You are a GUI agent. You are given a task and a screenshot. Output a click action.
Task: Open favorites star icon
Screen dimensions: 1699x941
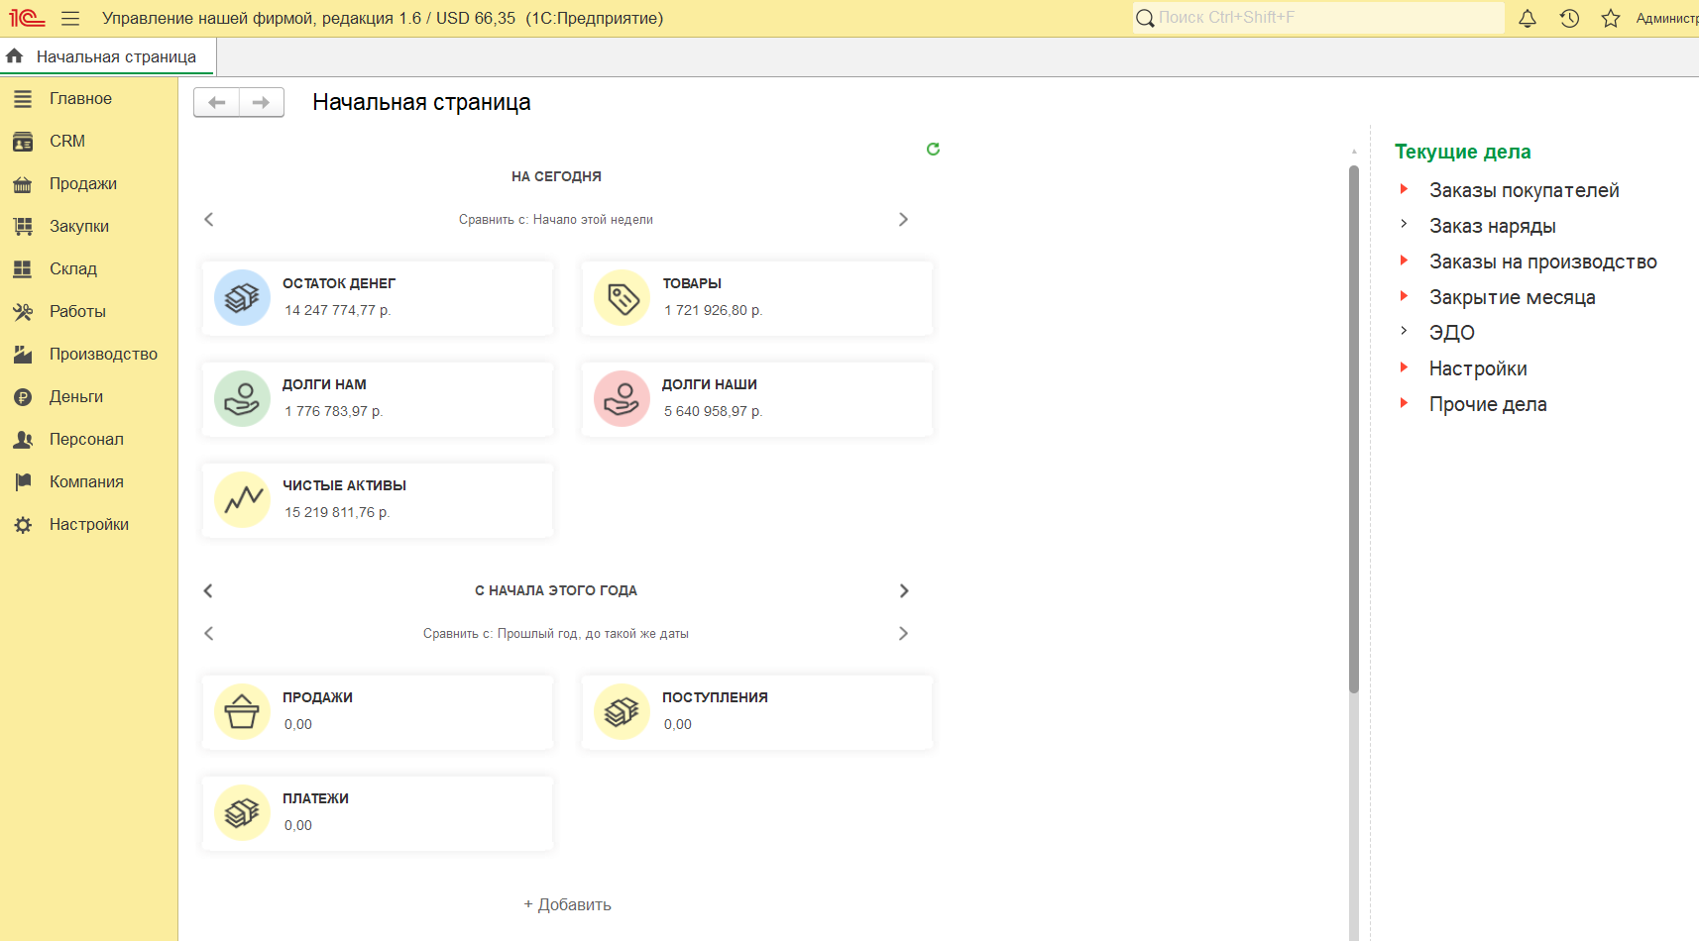click(1611, 19)
